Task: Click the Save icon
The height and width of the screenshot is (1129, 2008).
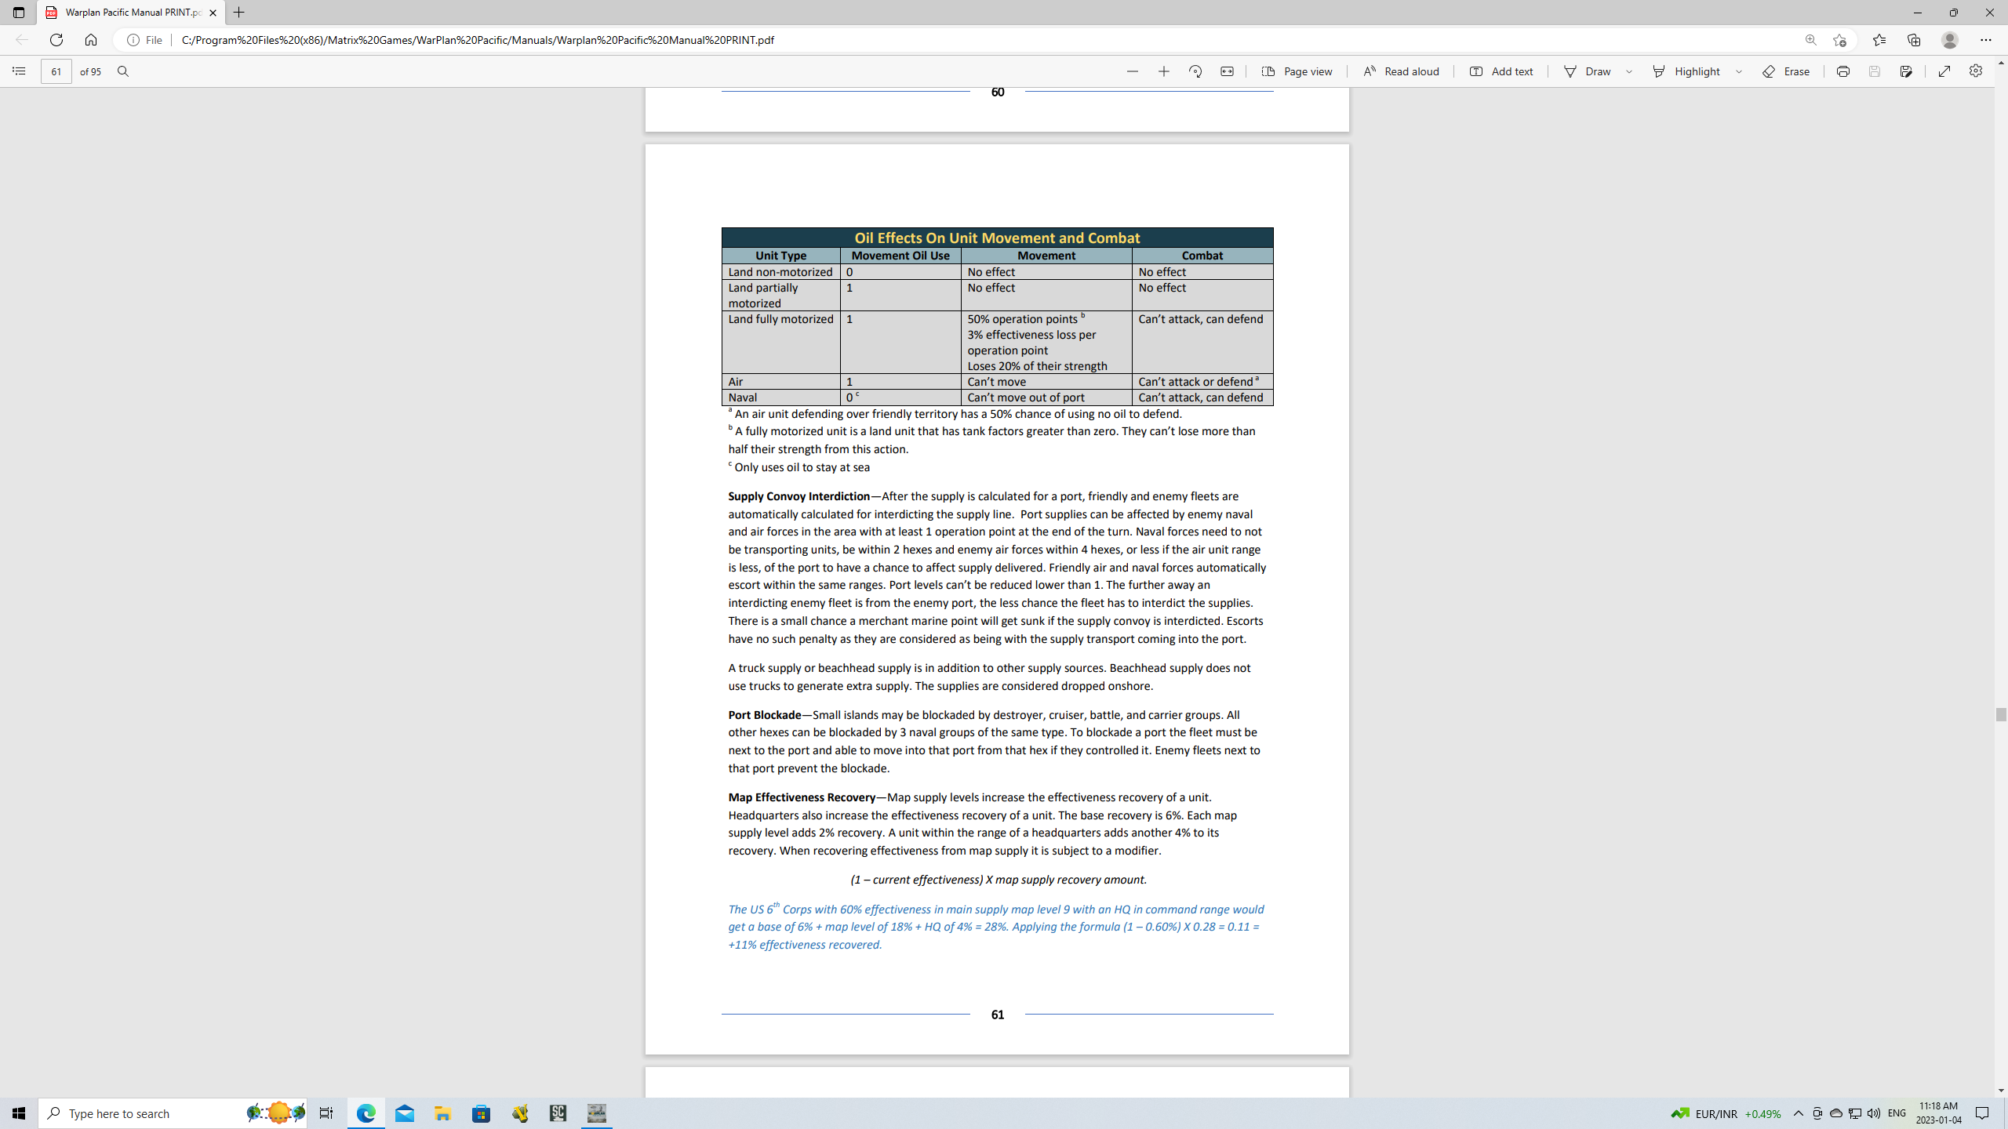Action: coord(1875,71)
